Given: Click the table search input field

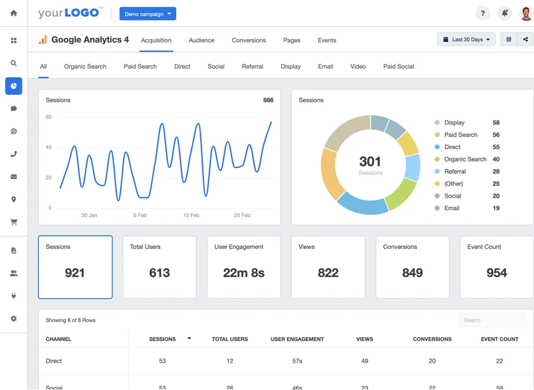Looking at the screenshot, I should pos(491,320).
